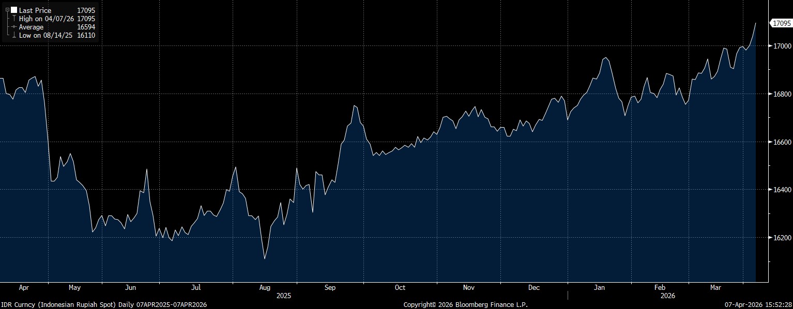Click the High marker icon in legend
793x309 pixels.
tap(14, 19)
